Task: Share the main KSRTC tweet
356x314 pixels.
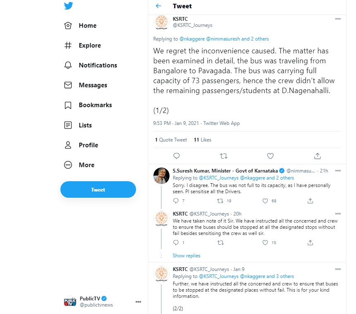Action: coord(318,156)
